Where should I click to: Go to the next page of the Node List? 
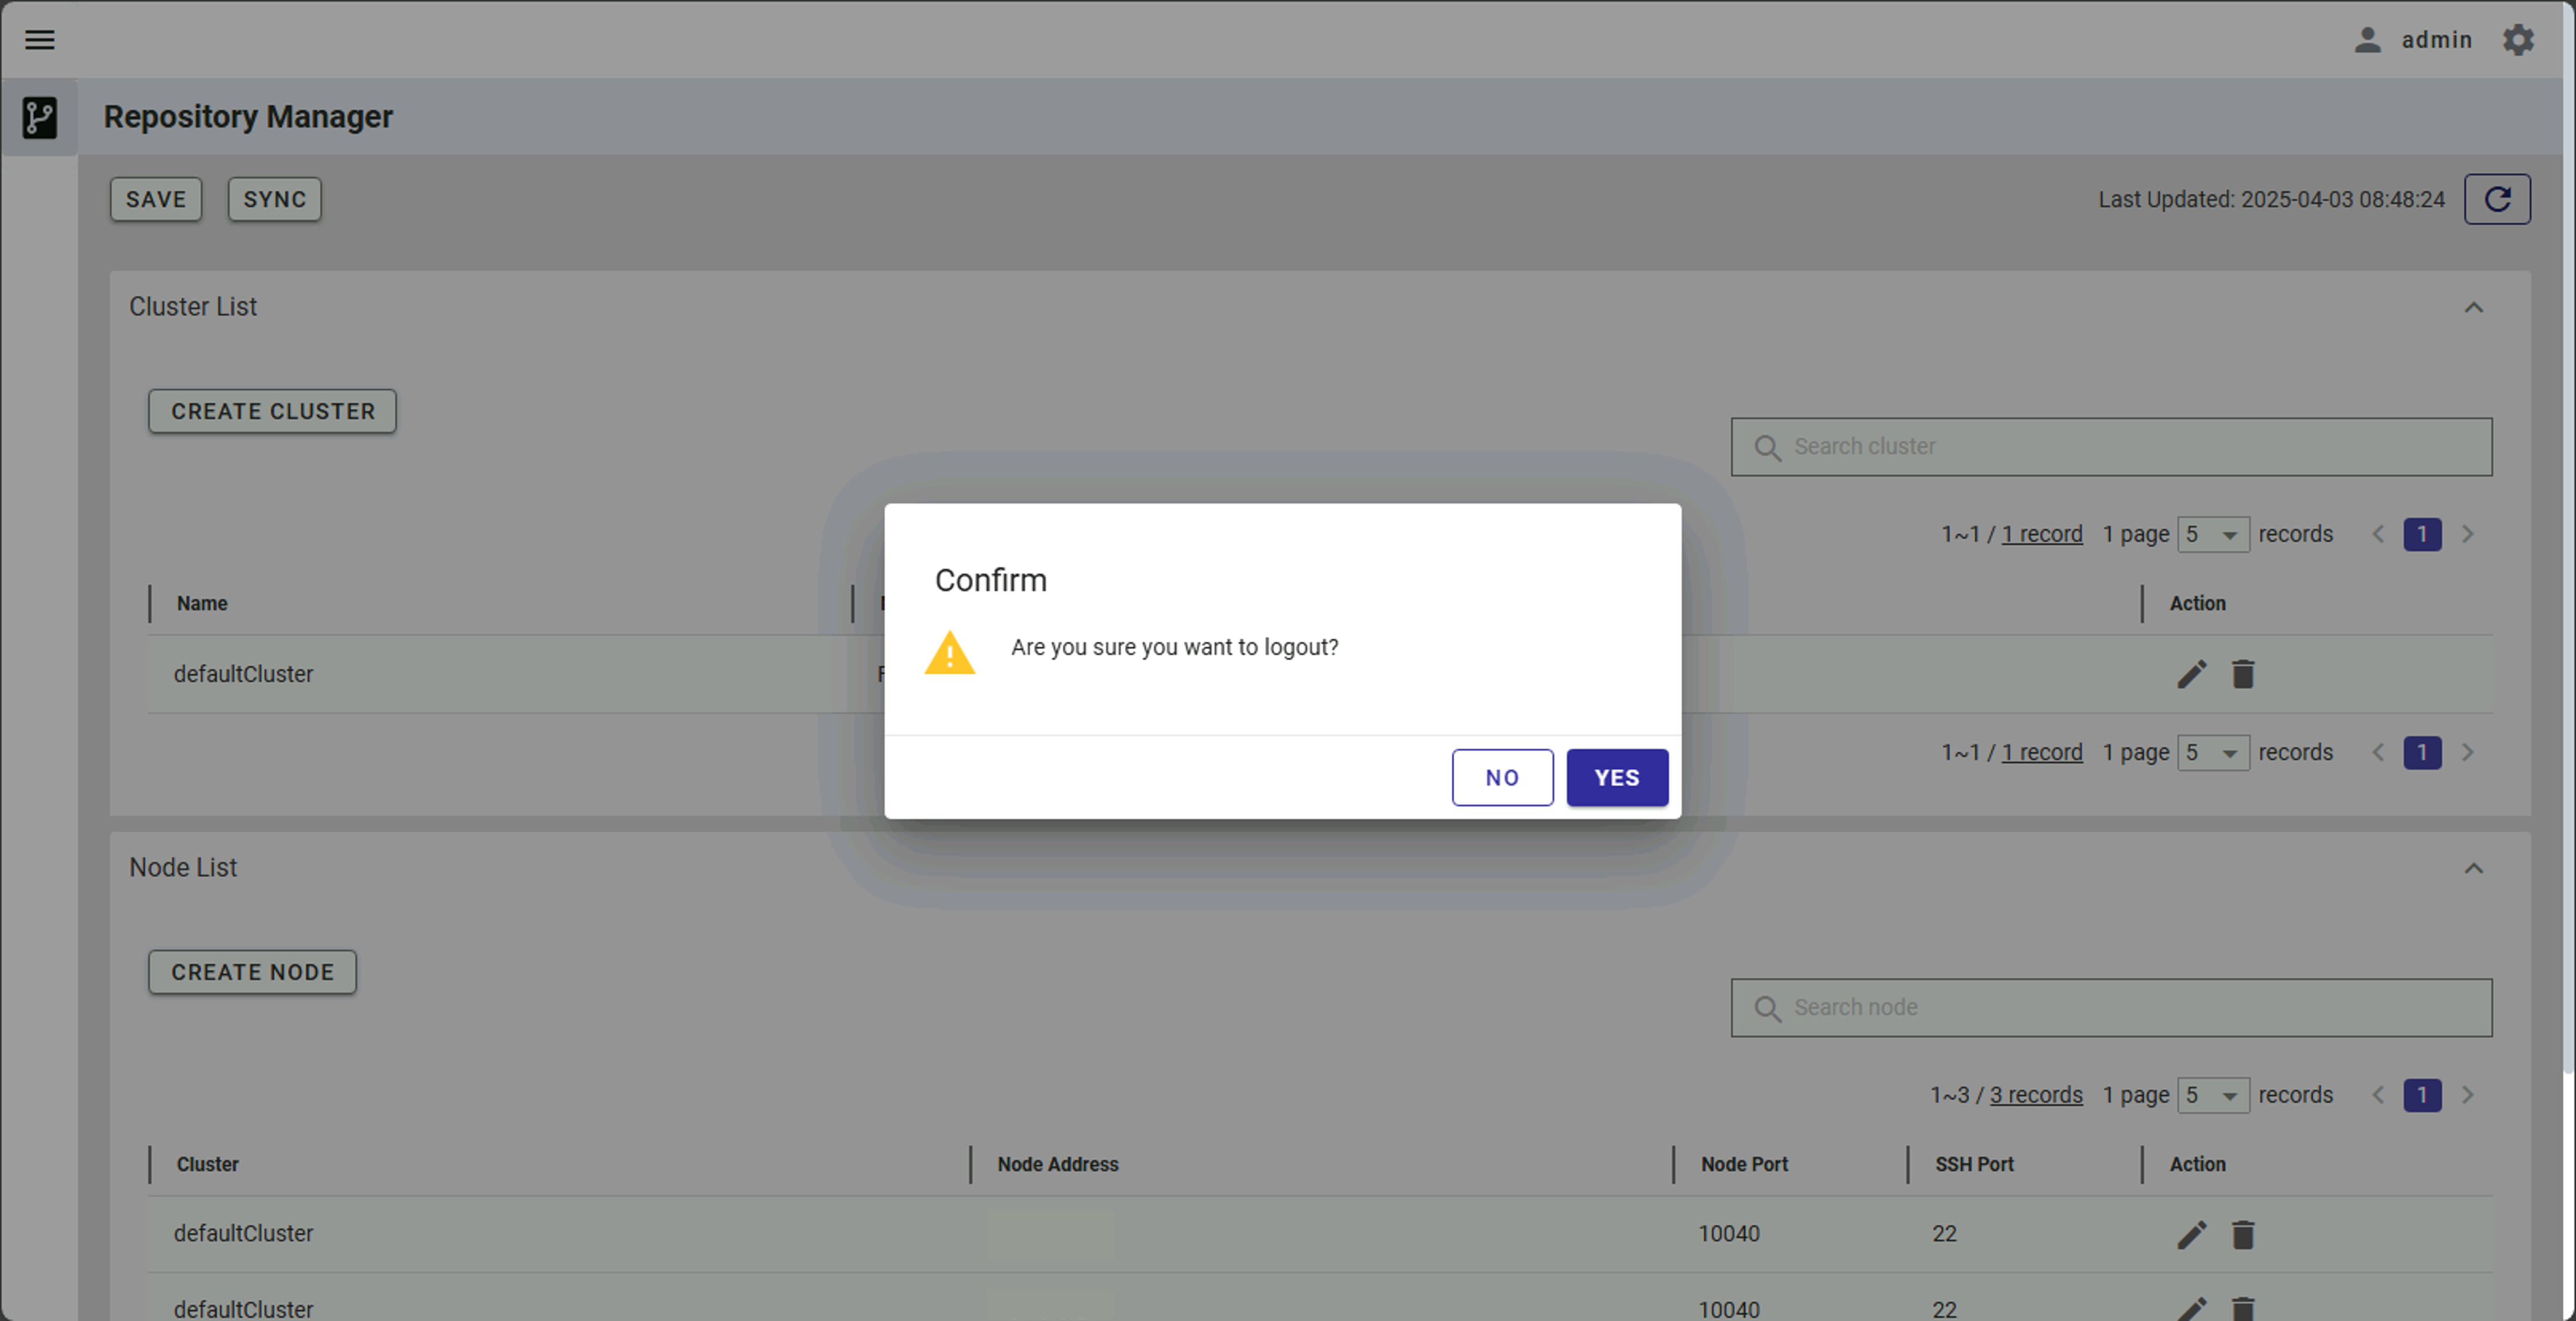[x=2467, y=1095]
